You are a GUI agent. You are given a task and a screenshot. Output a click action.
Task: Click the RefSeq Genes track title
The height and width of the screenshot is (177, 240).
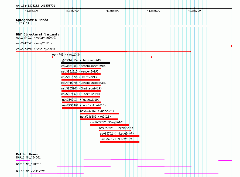27,154
